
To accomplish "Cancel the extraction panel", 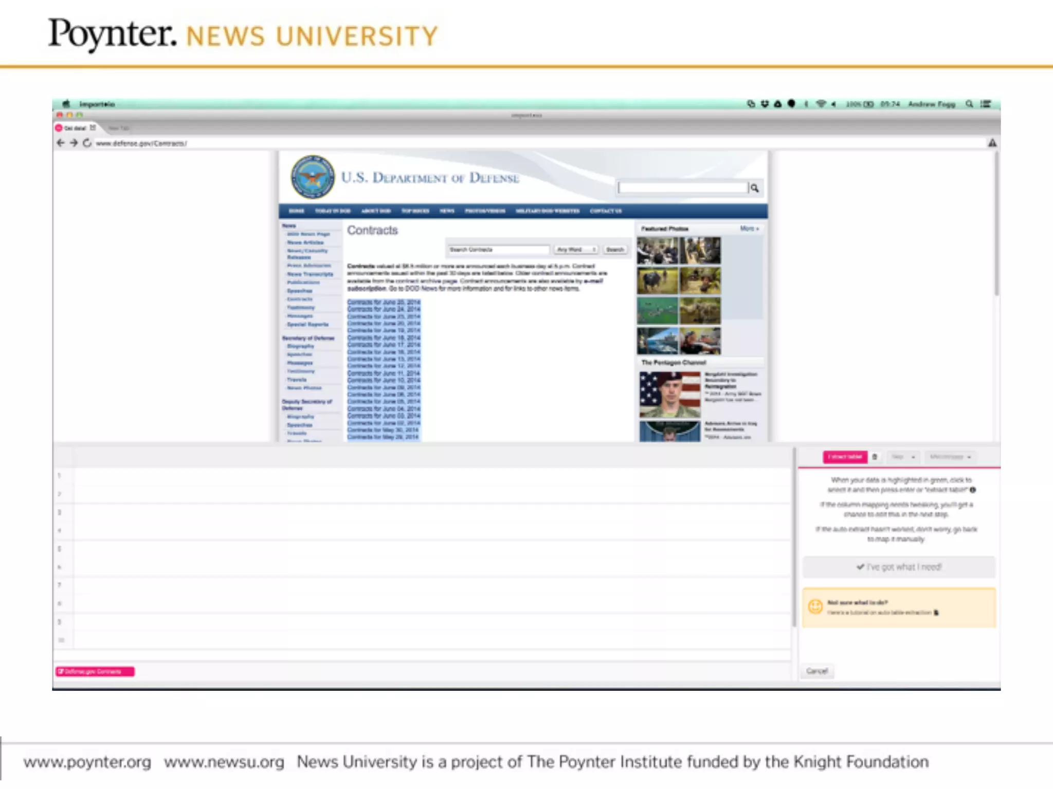I will click(816, 671).
